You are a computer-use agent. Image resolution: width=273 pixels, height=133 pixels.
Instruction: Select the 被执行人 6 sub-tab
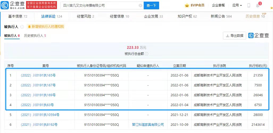(x=12, y=36)
